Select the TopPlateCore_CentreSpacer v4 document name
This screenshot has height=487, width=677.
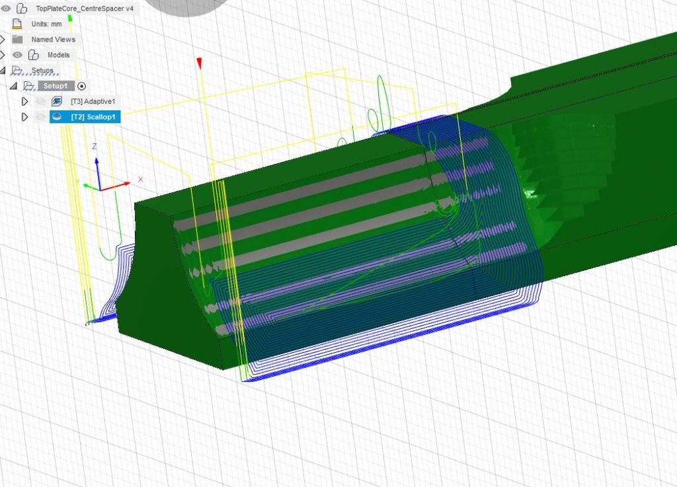click(85, 8)
